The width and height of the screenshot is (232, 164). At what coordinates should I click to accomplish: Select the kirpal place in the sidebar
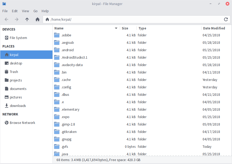pos(14,55)
